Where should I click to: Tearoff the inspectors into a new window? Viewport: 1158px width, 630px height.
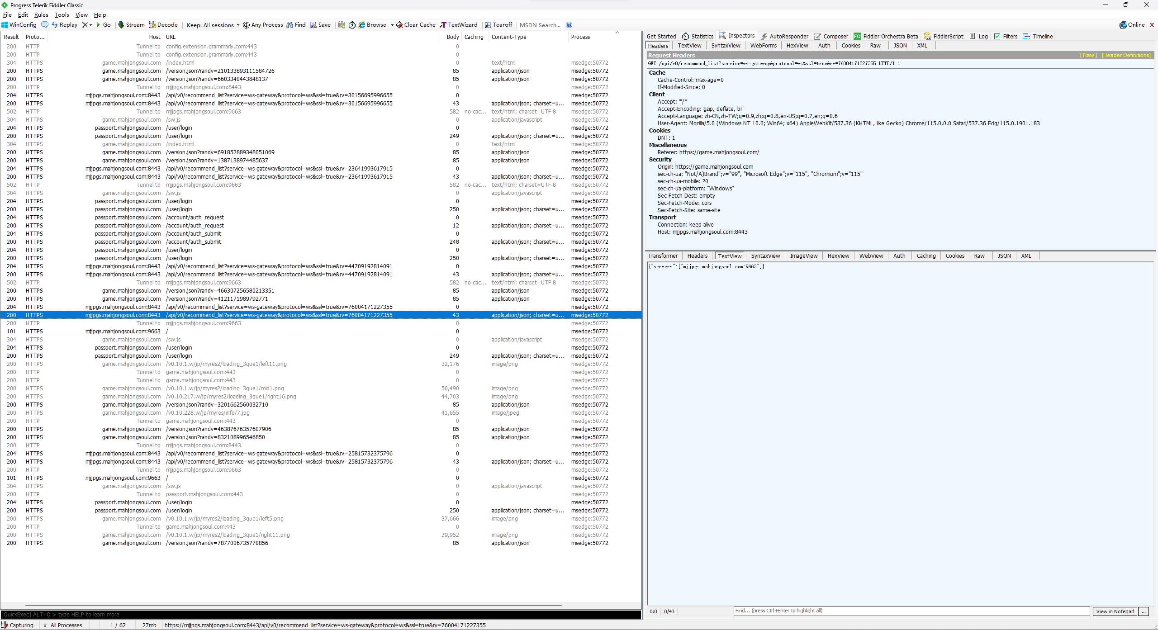498,25
